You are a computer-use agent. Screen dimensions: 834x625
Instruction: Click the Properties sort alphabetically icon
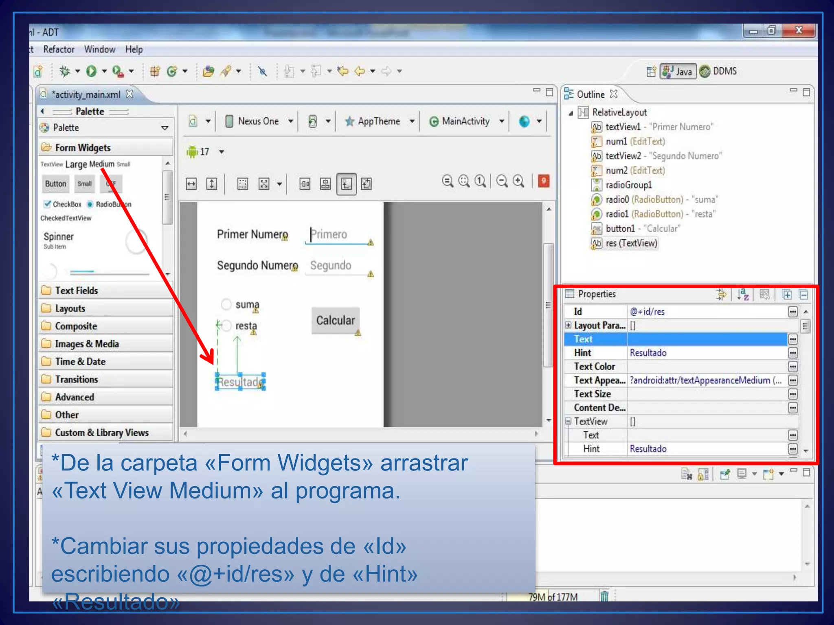(743, 294)
